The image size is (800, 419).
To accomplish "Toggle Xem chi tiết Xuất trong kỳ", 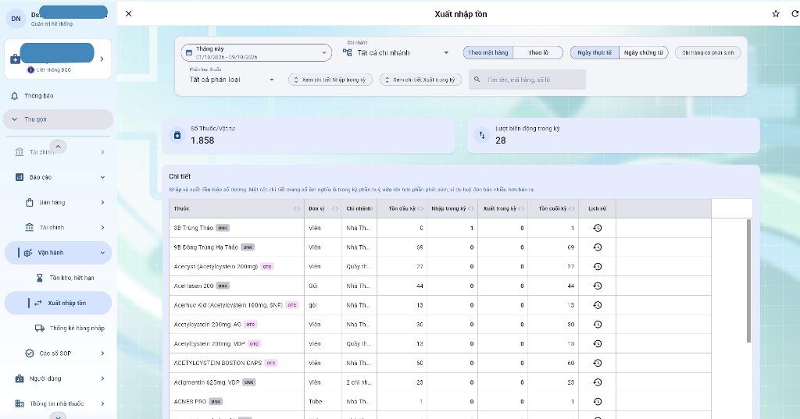I will (x=420, y=80).
